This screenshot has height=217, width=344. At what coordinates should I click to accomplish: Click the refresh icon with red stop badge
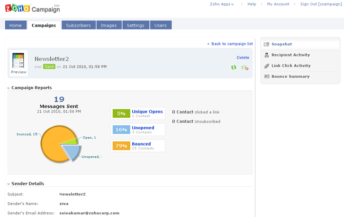(245, 68)
